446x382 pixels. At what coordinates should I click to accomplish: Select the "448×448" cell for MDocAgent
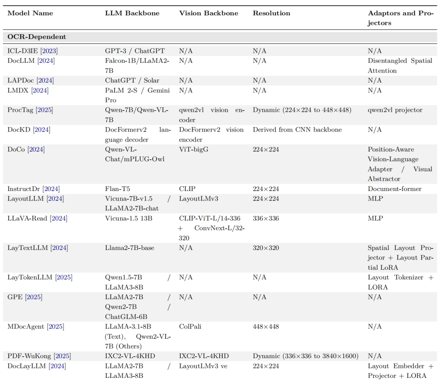tap(266, 327)
